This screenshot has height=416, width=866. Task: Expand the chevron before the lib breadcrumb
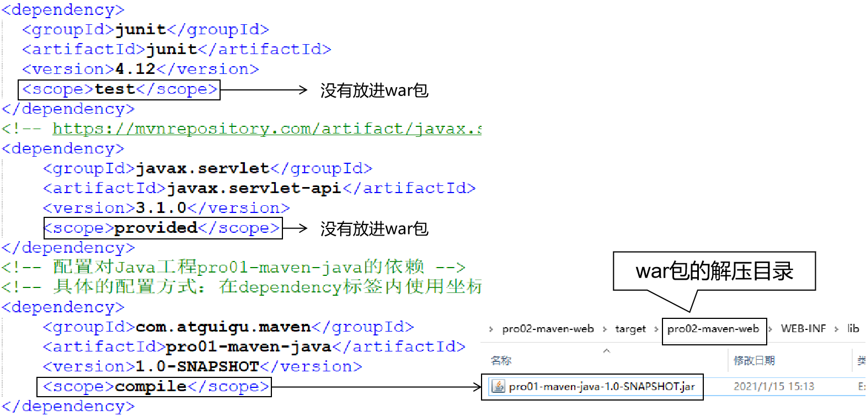point(836,329)
